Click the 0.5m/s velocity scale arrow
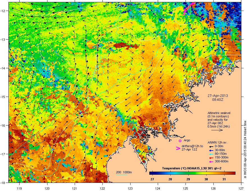The image size is (247, 191). coord(217,130)
